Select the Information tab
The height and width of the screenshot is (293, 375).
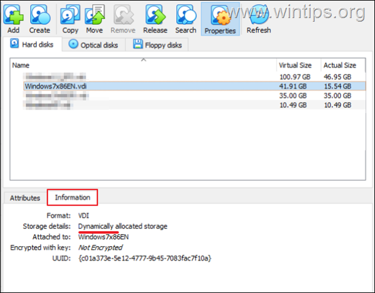(72, 197)
